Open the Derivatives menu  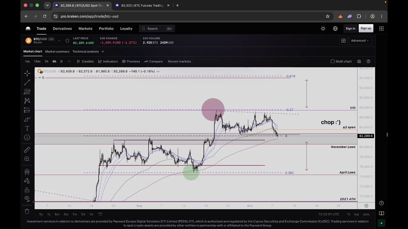pos(62,28)
